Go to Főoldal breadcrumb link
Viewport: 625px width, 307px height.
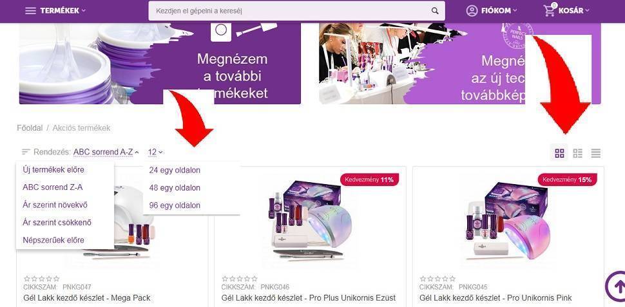(30, 128)
